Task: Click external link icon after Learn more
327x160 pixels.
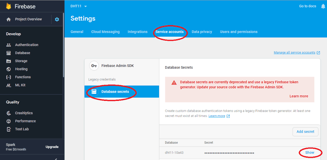Action: pyautogui.click(x=228, y=116)
